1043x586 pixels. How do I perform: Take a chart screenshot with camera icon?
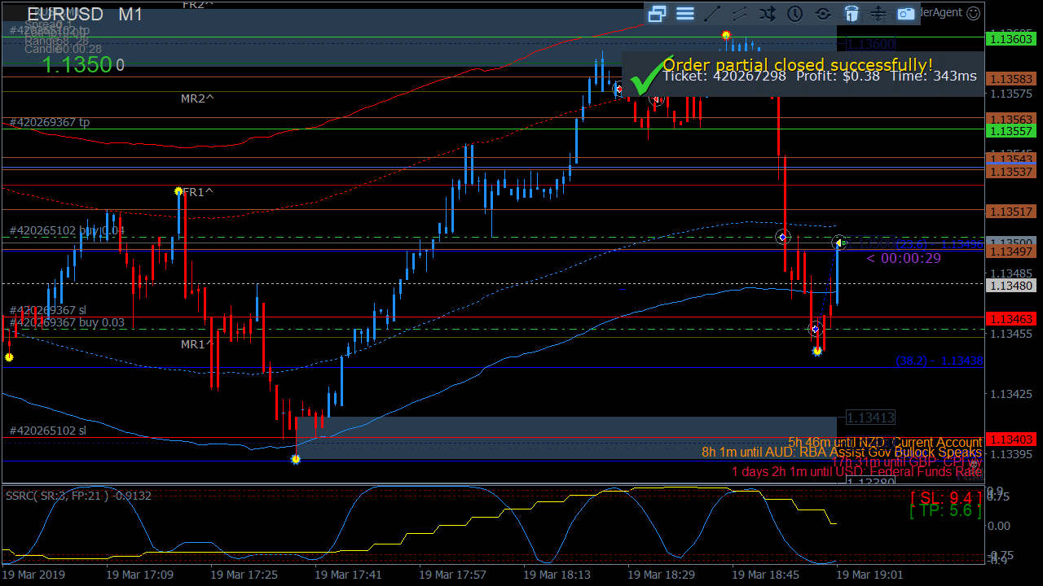pos(906,13)
